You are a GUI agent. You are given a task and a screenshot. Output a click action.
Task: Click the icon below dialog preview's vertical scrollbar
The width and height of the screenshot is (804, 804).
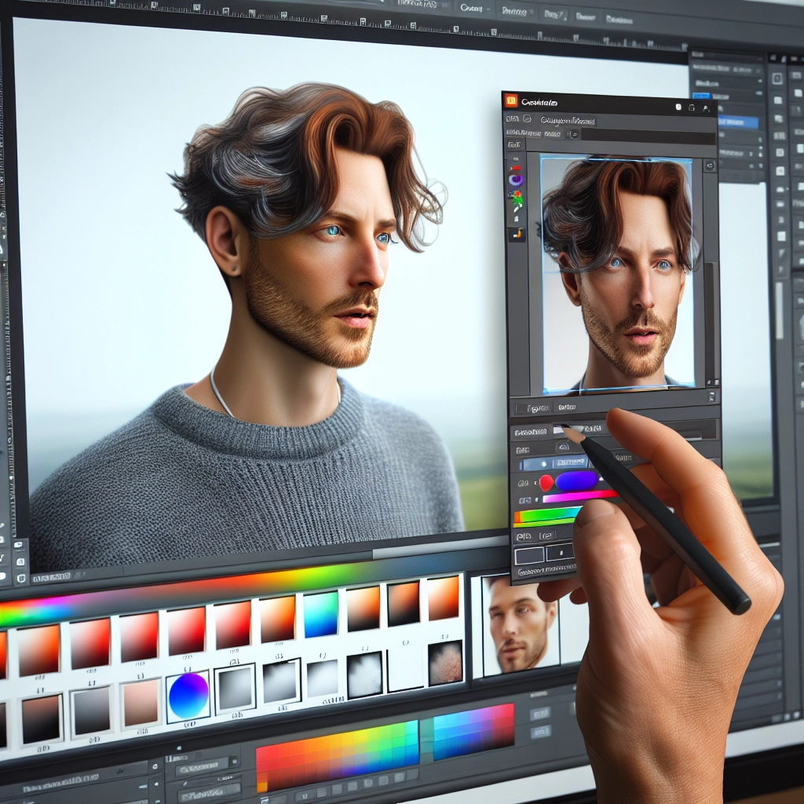[x=711, y=397]
